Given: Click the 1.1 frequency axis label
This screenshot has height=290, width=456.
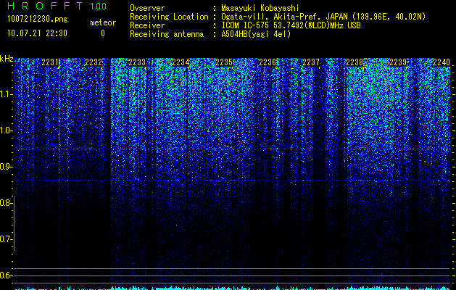Looking at the screenshot, I should coord(6,94).
